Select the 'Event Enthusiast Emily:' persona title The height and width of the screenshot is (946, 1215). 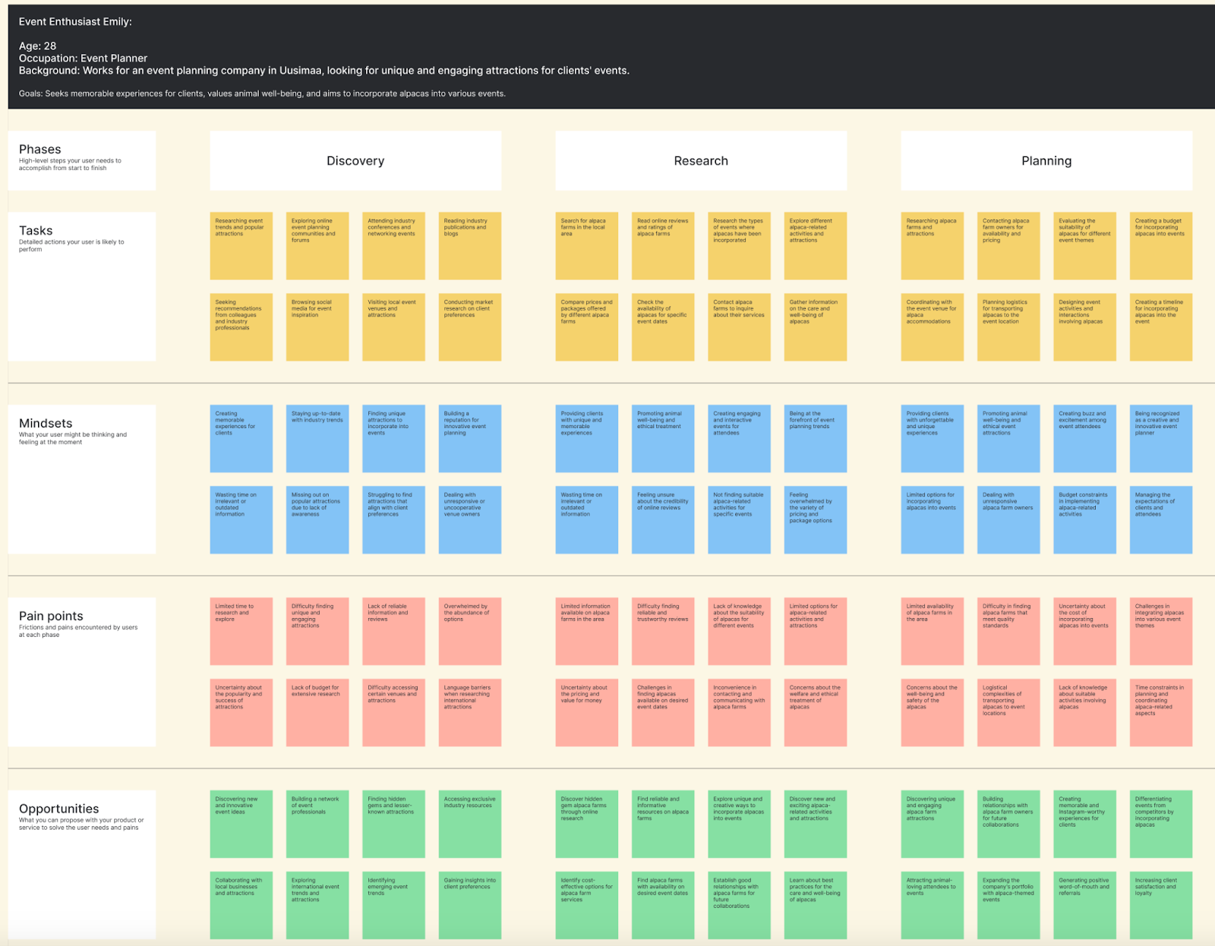coord(75,22)
